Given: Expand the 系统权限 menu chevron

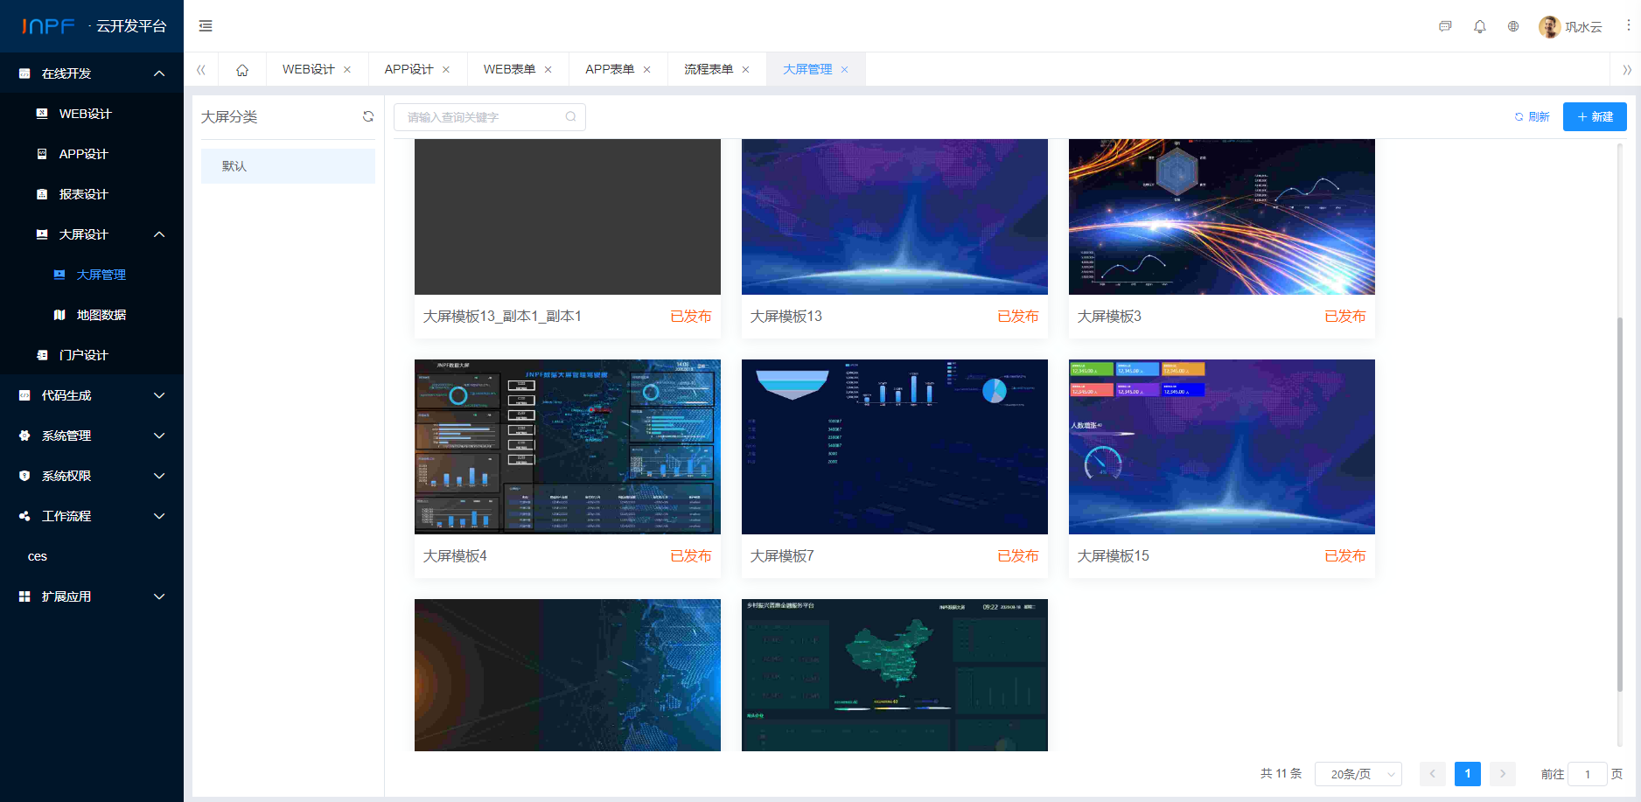Looking at the screenshot, I should coord(159,476).
